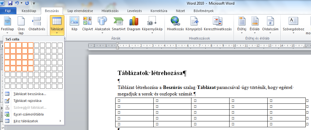This screenshot has width=311, height=130.
Task: Click the SmartArt icon
Action: pyautogui.click(x=118, y=21)
